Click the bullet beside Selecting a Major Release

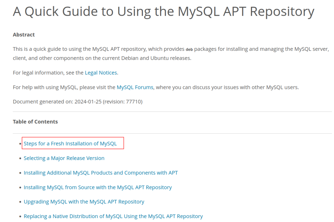point(20,158)
